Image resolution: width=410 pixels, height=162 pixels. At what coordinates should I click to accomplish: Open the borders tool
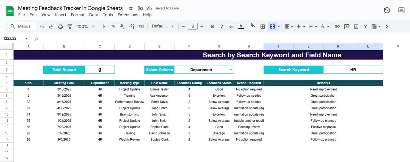263,27
